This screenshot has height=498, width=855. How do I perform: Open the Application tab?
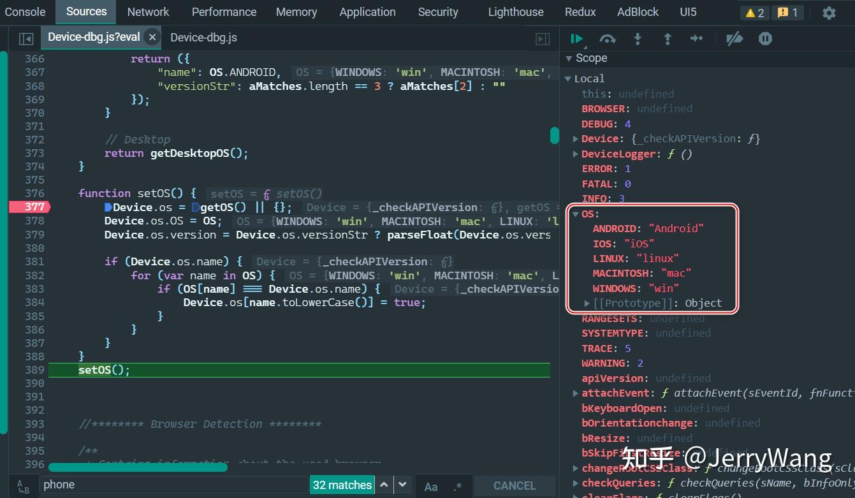coord(367,12)
